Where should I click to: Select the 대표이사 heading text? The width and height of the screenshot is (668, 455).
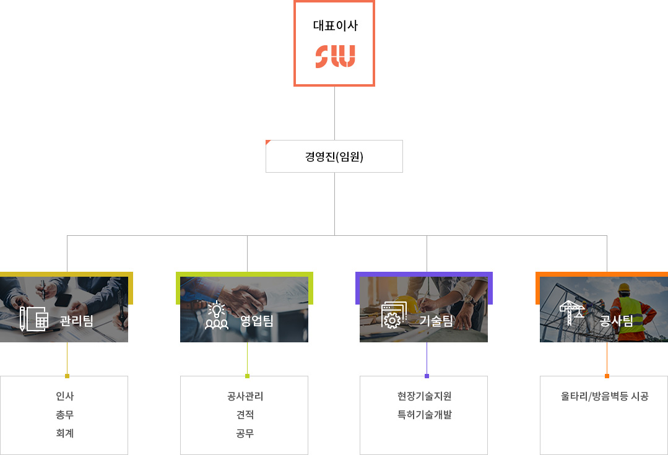pyautogui.click(x=336, y=25)
